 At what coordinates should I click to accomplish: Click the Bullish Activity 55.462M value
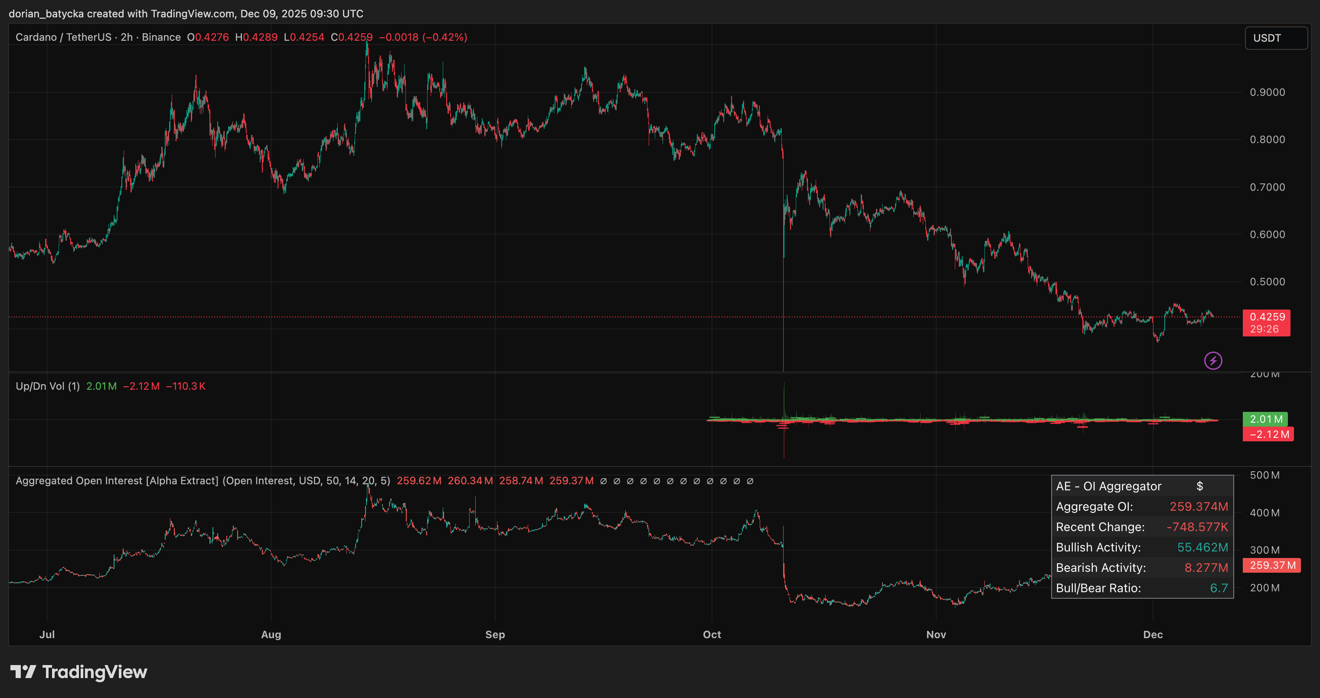pyautogui.click(x=1202, y=547)
